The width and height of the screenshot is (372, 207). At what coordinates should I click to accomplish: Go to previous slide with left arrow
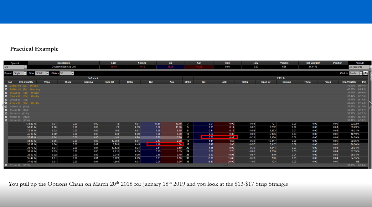pyautogui.click(x=4, y=105)
